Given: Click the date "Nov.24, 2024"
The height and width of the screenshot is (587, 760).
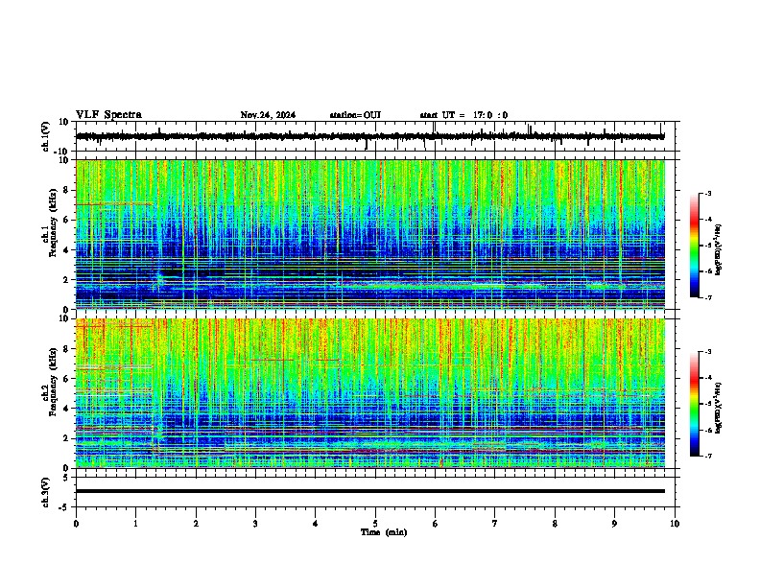Looking at the screenshot, I should [x=268, y=115].
